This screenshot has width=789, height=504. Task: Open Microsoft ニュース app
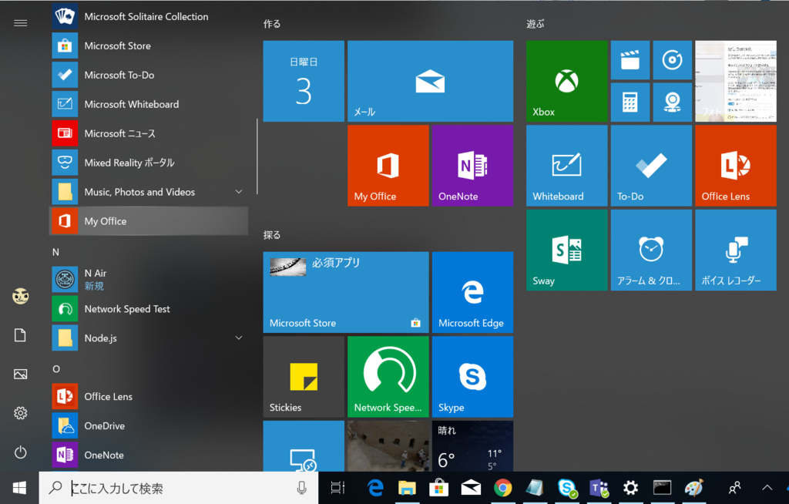pyautogui.click(x=149, y=133)
